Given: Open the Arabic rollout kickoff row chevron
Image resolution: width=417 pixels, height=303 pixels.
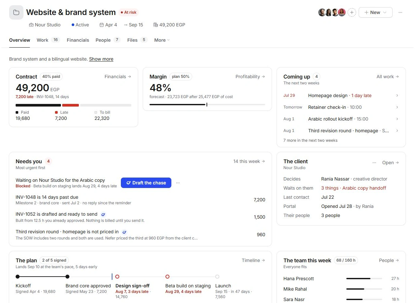Looking at the screenshot, I should click(397, 119).
